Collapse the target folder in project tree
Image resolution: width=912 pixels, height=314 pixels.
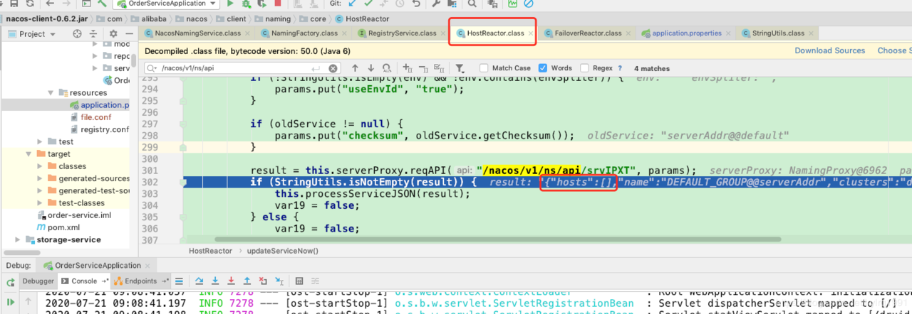coord(29,154)
